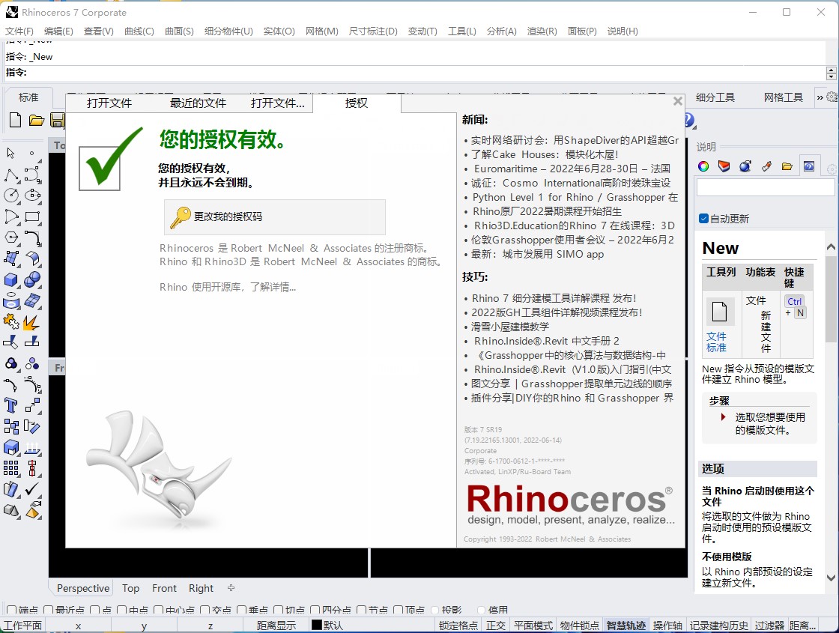
Task: Switch to the Top viewport tab
Action: tap(130, 588)
